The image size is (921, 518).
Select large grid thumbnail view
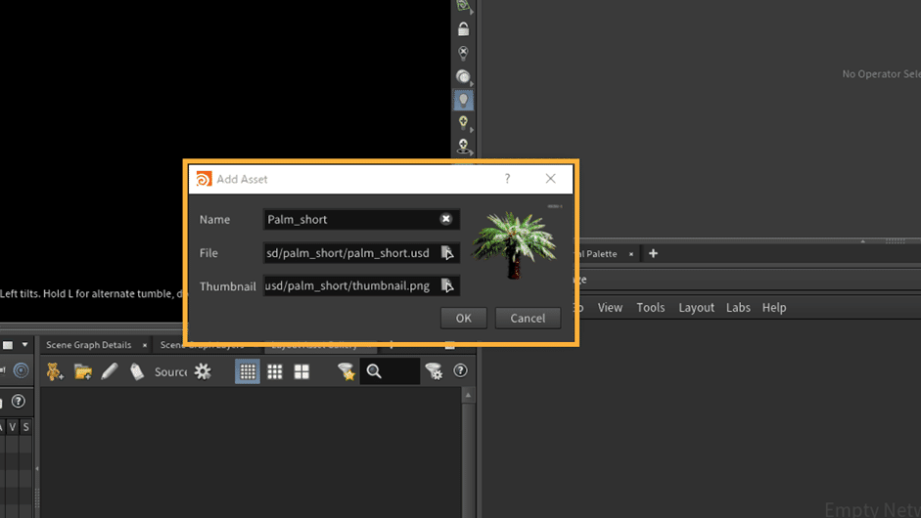(x=301, y=371)
